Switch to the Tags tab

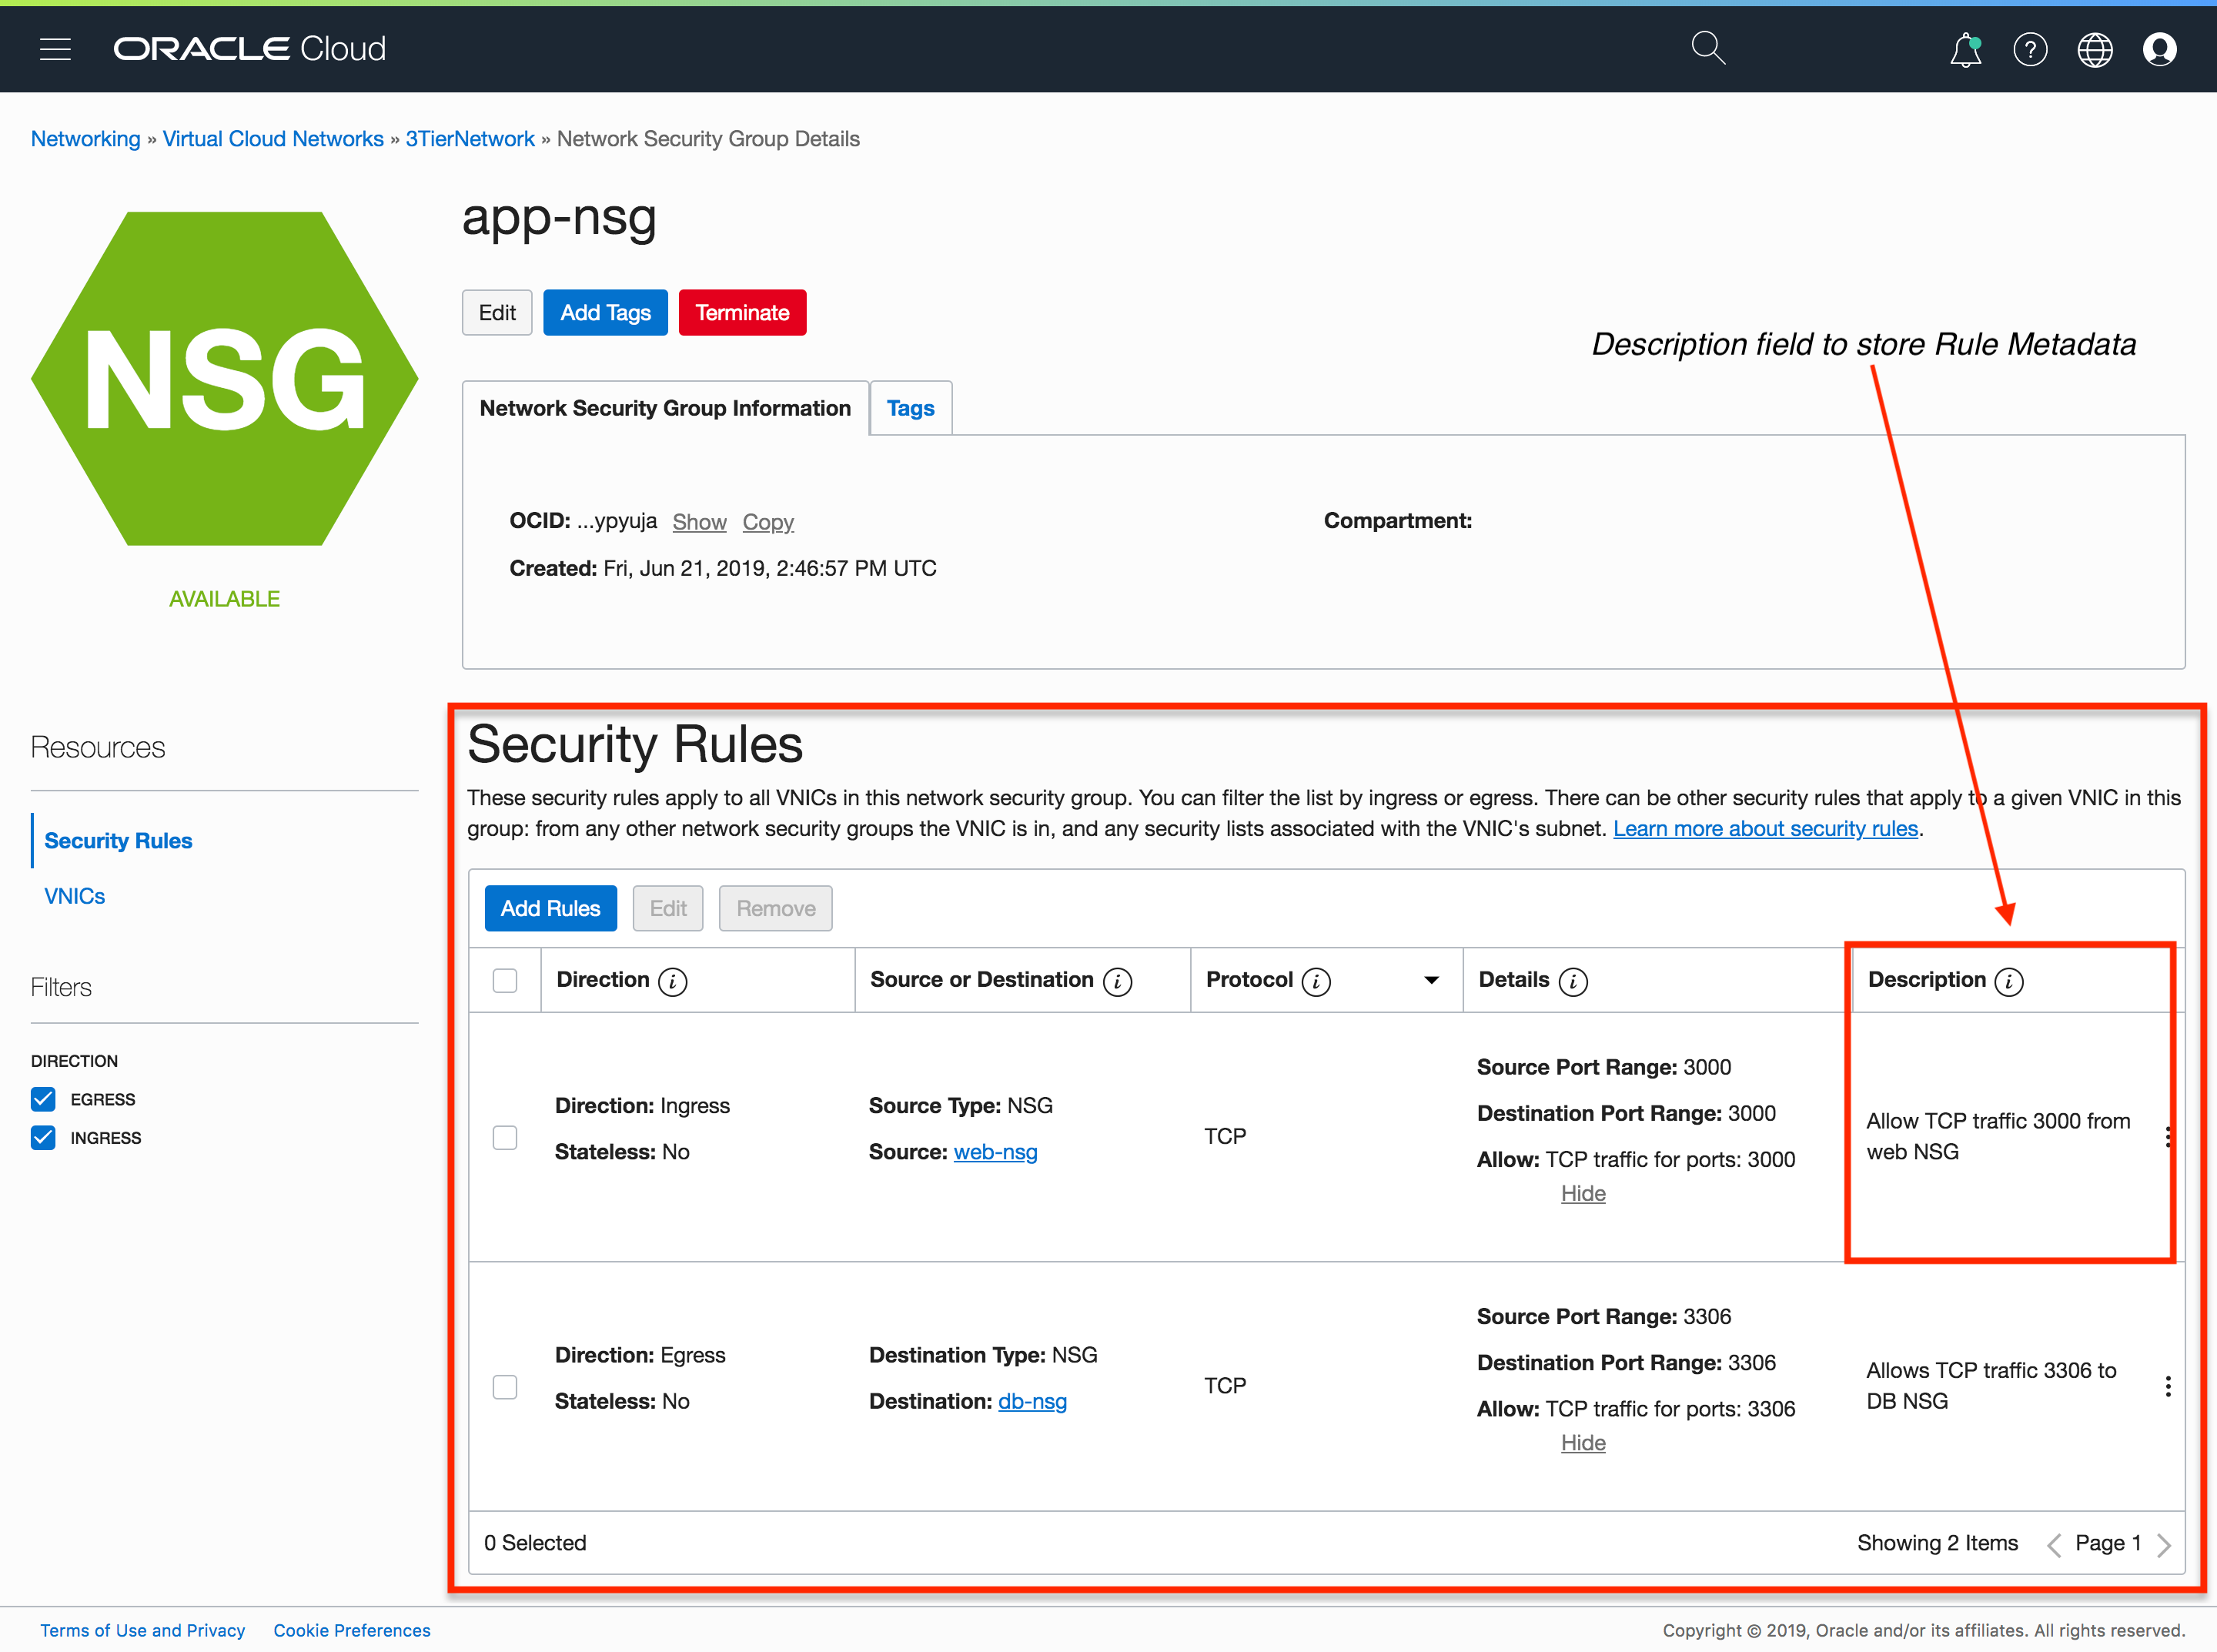coord(910,408)
